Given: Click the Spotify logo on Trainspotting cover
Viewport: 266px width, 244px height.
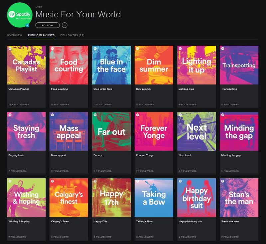Looking at the screenshot, I should [223, 49].
